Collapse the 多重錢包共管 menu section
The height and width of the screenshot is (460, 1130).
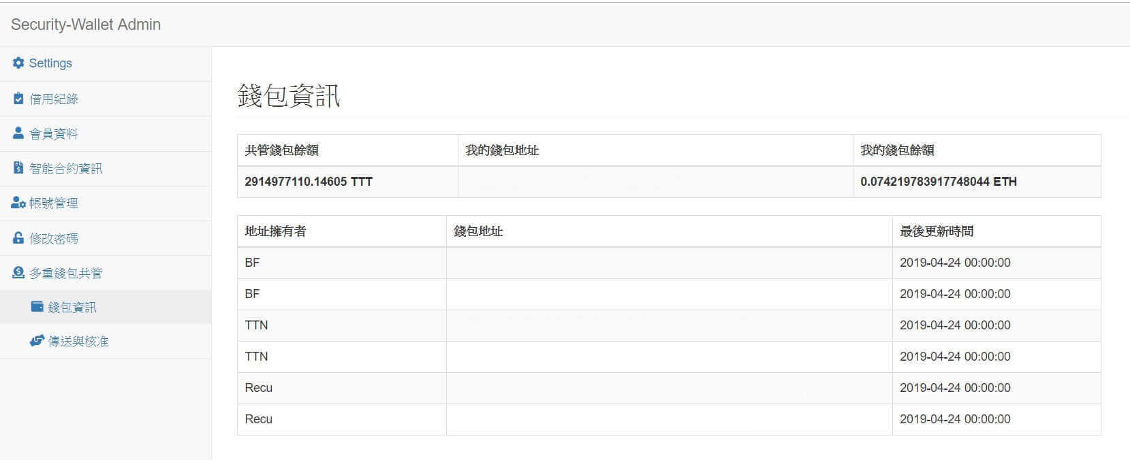tap(66, 274)
